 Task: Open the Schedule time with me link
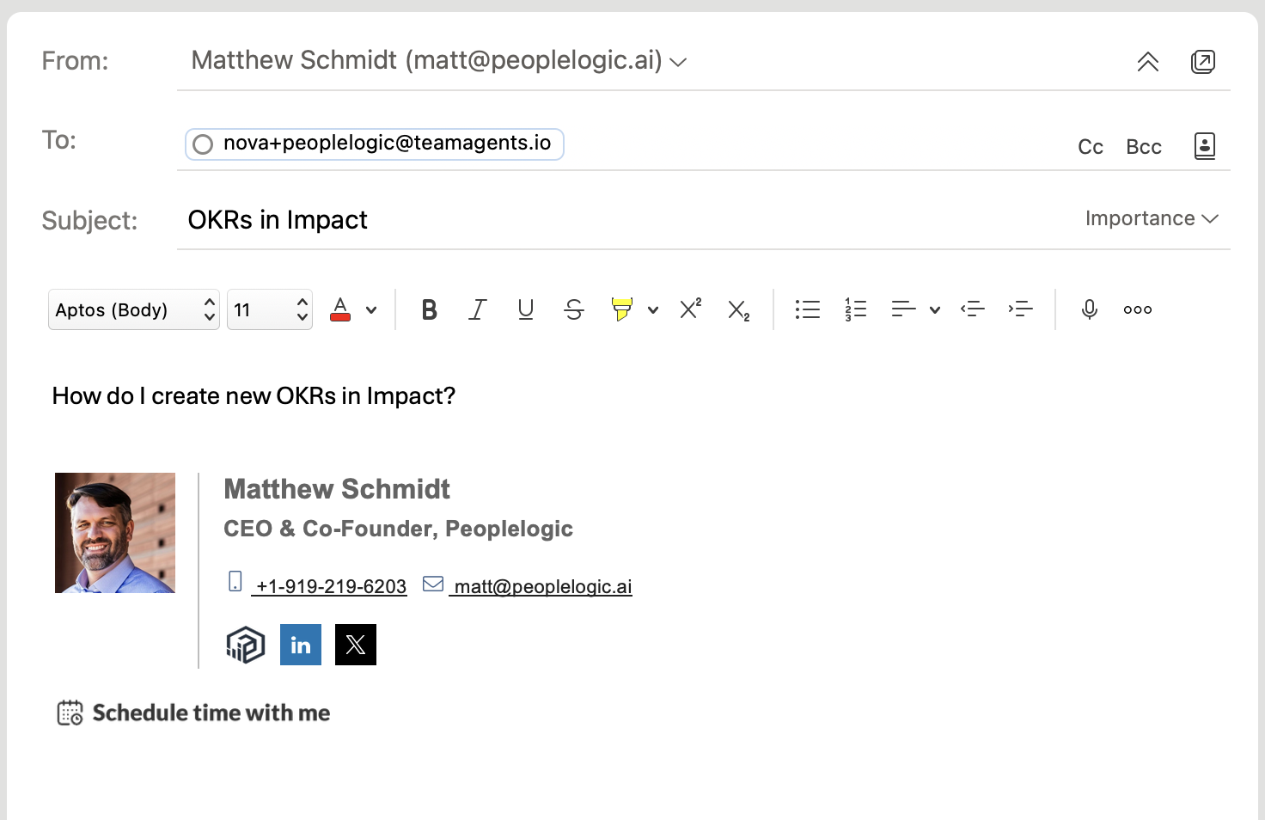[211, 713]
